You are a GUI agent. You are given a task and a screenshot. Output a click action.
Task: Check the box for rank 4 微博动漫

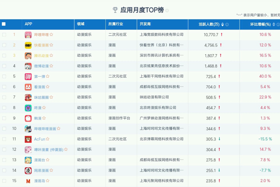click(x=4, y=66)
